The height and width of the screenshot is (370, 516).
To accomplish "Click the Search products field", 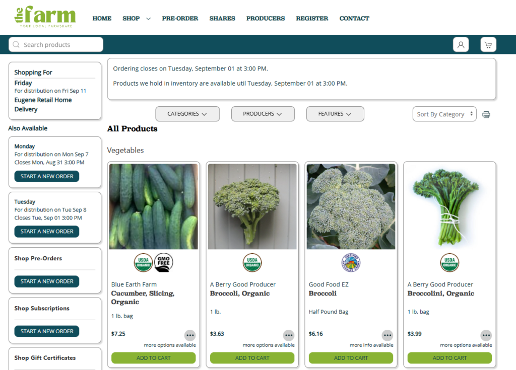I will tap(56, 44).
